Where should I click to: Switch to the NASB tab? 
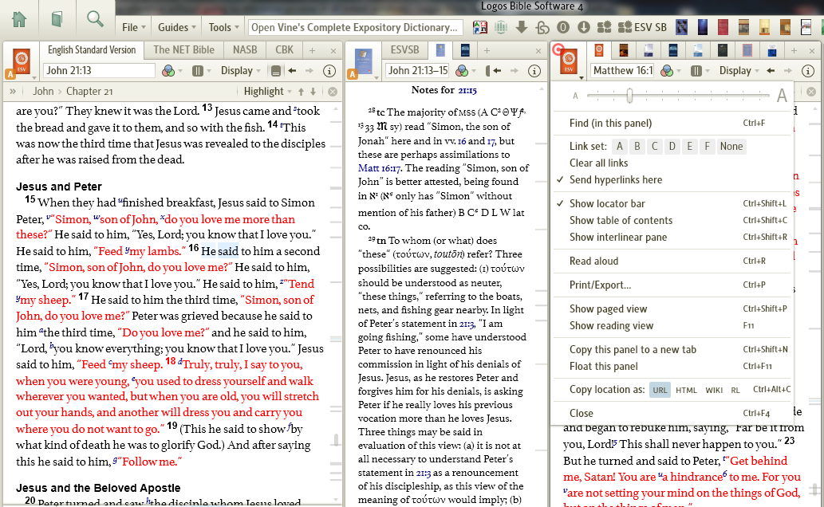point(245,50)
